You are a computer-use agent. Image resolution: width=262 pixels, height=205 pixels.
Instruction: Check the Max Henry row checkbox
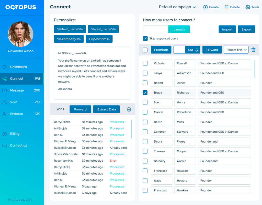tap(145, 102)
